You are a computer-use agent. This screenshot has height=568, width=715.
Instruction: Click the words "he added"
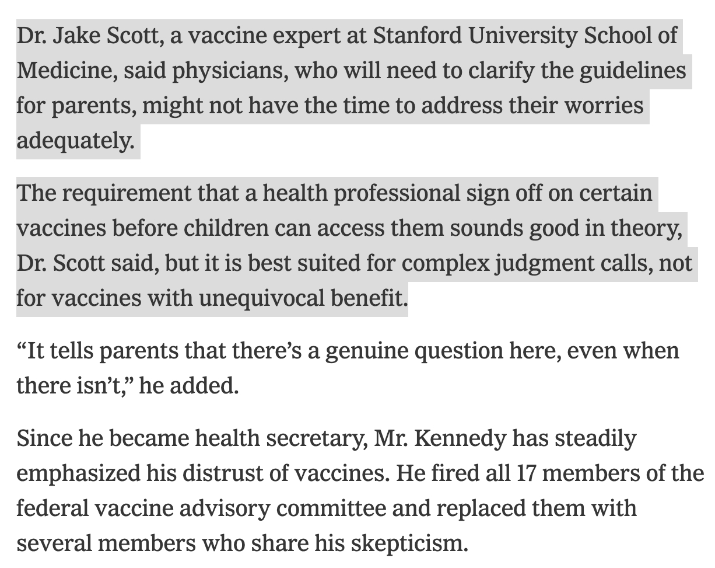[x=188, y=386]
